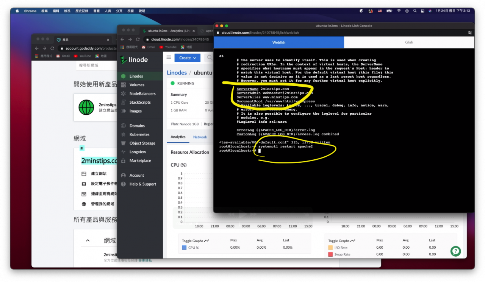Open the 書籤 menu in menu bar
This screenshot has width=485, height=282.
(96, 11)
